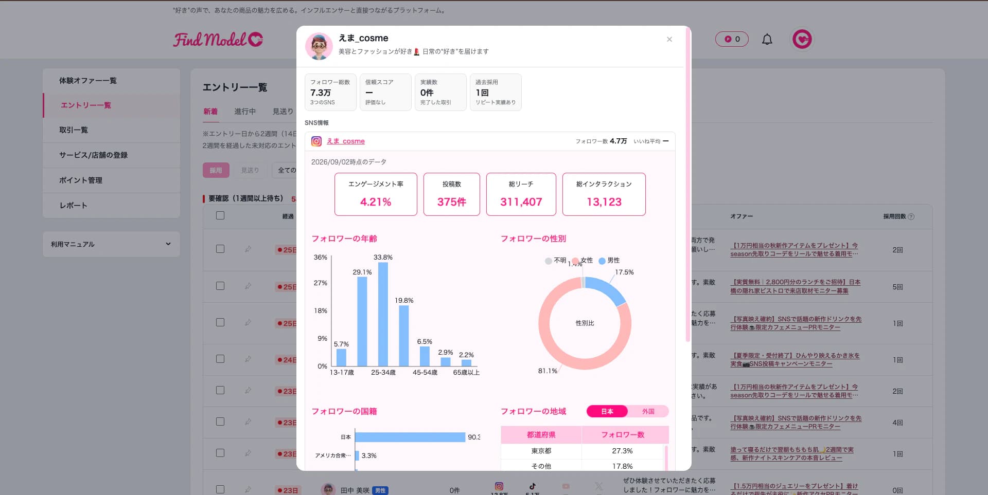Image resolution: width=988 pixels, height=495 pixels.
Task: Expand the 利用マニュアル section
Action: [111, 244]
